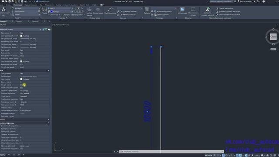Click the Open file quick-access icon
This screenshot has width=279, height=157.
pos(7,1)
